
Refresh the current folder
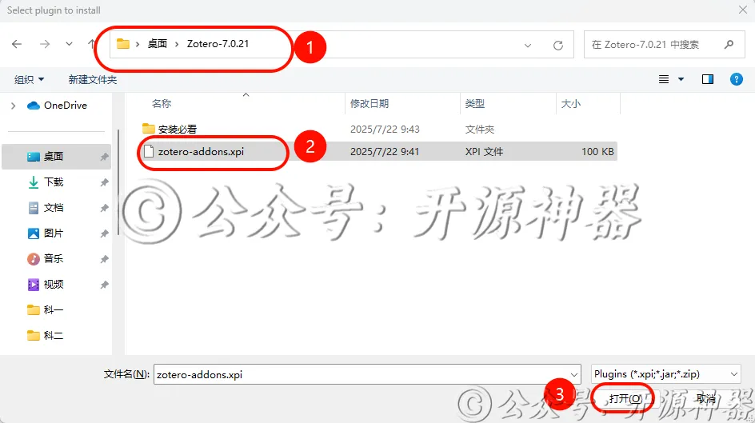558,46
